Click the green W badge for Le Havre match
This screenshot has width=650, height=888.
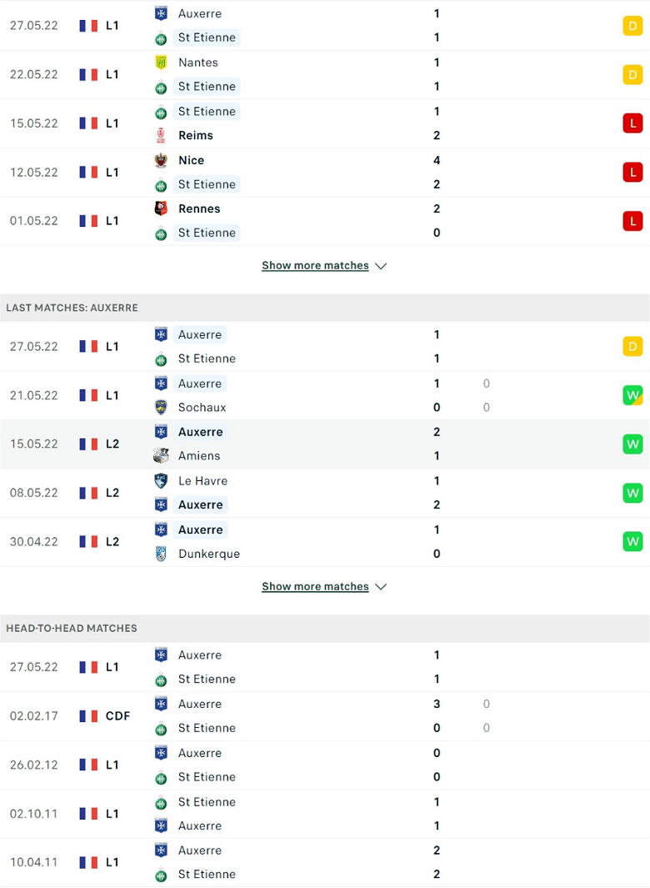click(632, 493)
